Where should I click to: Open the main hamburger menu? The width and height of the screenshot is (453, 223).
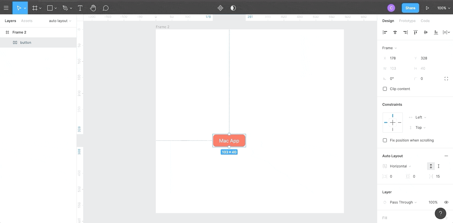(x=6, y=8)
